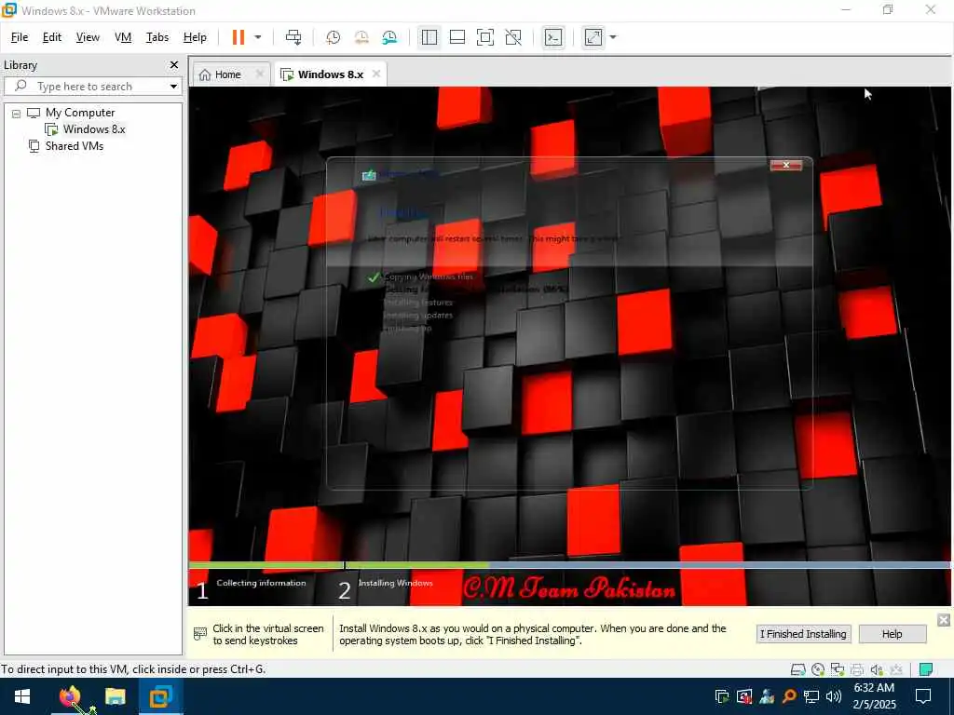Open the VM menu

[123, 37]
